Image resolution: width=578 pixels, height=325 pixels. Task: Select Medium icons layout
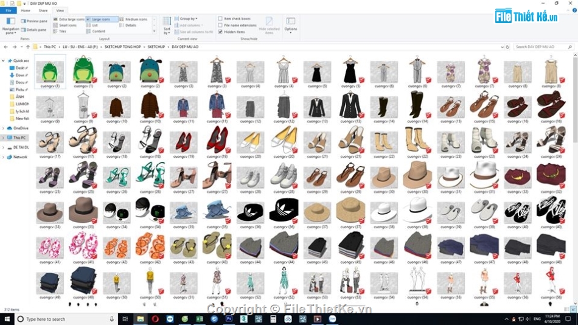133,19
